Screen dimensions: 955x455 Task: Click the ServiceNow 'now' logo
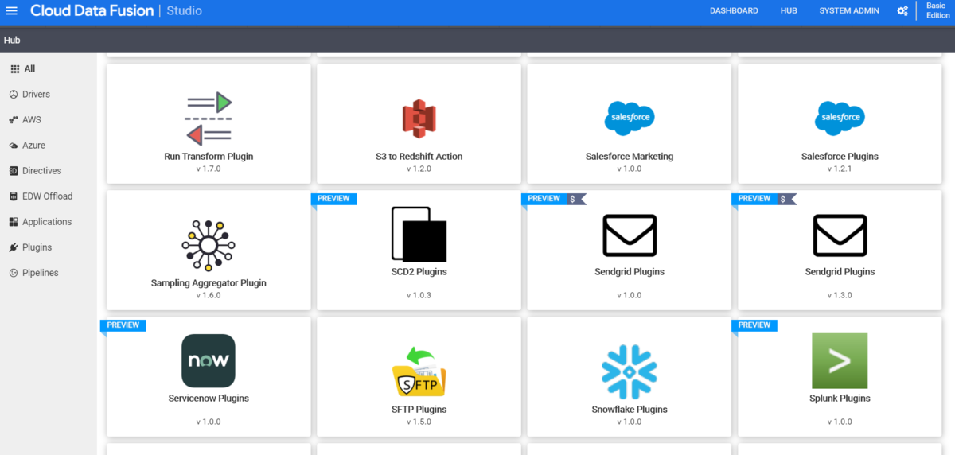[x=209, y=360]
